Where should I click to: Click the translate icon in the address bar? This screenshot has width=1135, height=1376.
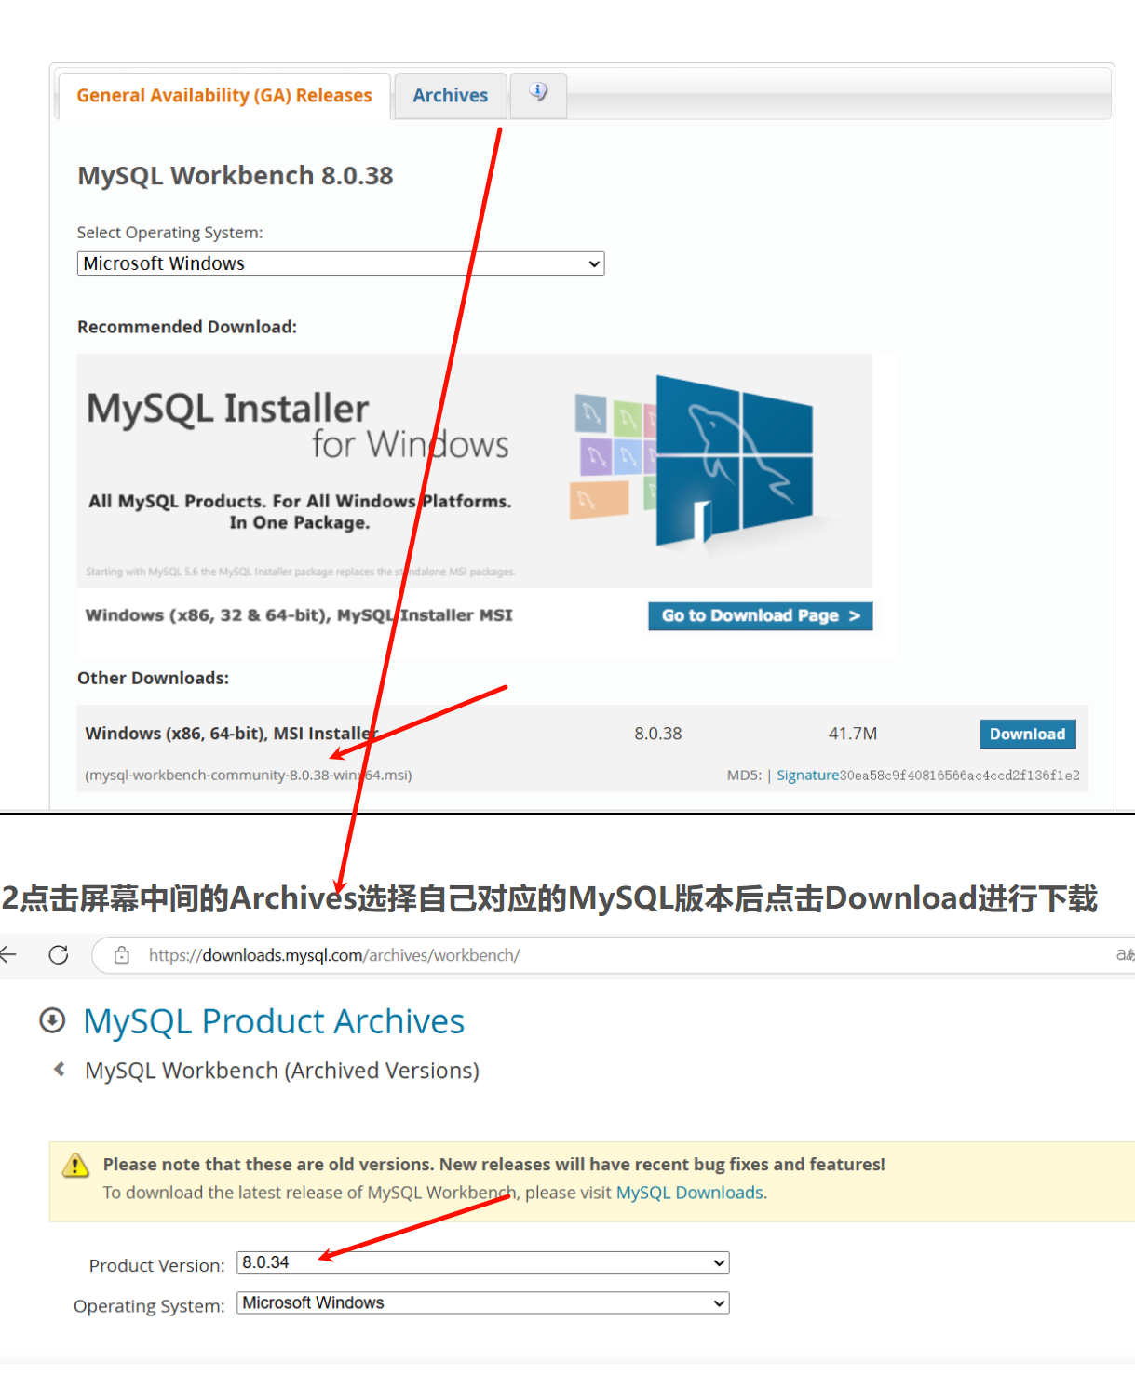pos(1125,954)
